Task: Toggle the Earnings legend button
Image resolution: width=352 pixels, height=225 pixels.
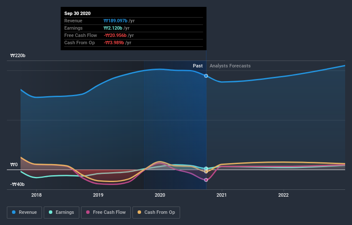Action: tap(61, 213)
